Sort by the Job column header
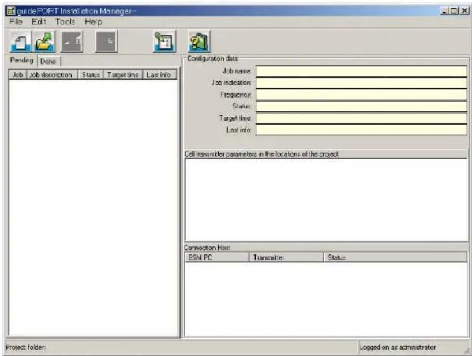Image resolution: width=472 pixels, height=356 pixels. 18,75
